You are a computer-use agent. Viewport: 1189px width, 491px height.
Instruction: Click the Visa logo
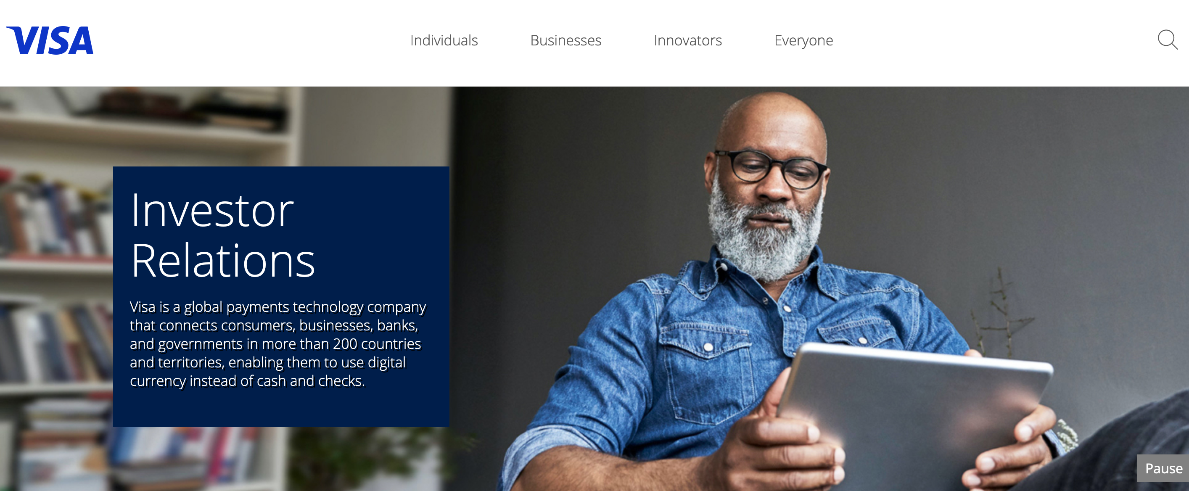[50, 41]
